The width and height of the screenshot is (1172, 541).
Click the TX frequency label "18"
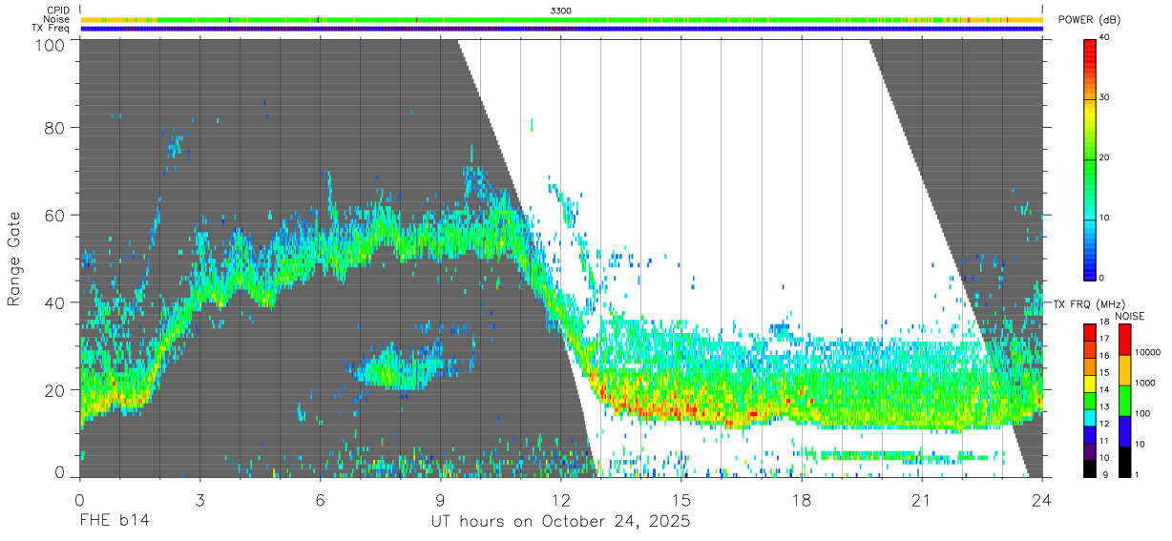coord(1104,324)
